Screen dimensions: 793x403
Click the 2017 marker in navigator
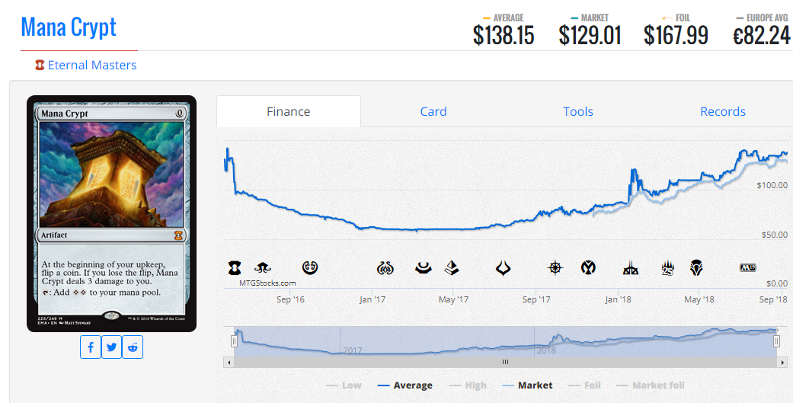click(x=353, y=350)
